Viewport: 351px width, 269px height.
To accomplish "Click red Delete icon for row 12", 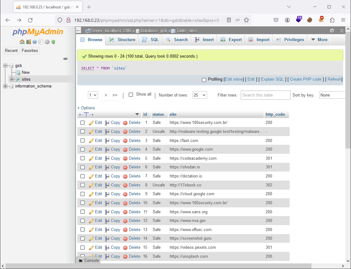I will [125, 221].
